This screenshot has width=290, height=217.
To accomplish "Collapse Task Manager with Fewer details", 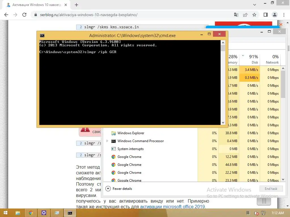I will (119, 188).
